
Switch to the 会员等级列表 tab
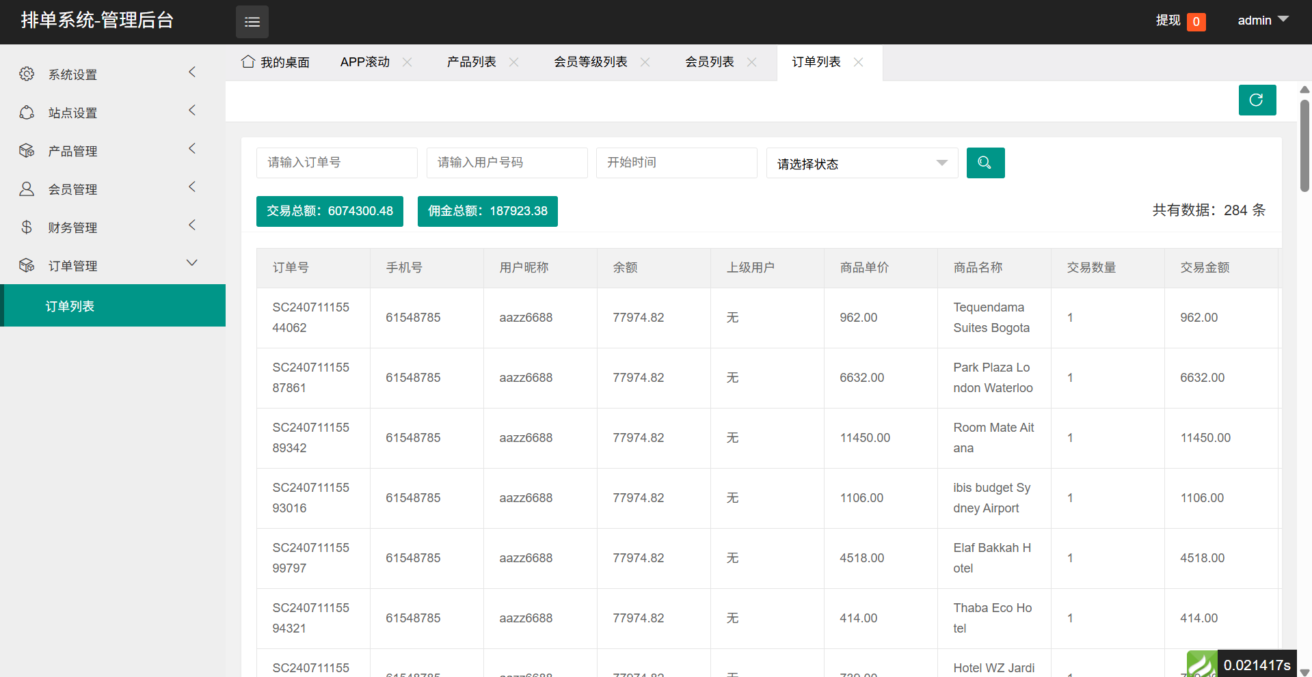pyautogui.click(x=591, y=62)
